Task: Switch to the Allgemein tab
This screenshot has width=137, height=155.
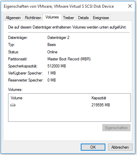Action: tap(13, 18)
